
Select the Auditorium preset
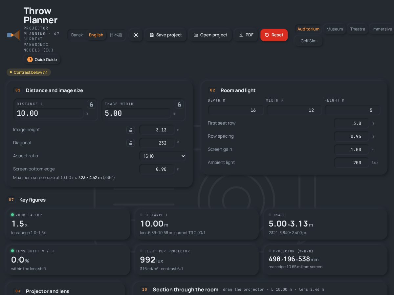pos(308,29)
